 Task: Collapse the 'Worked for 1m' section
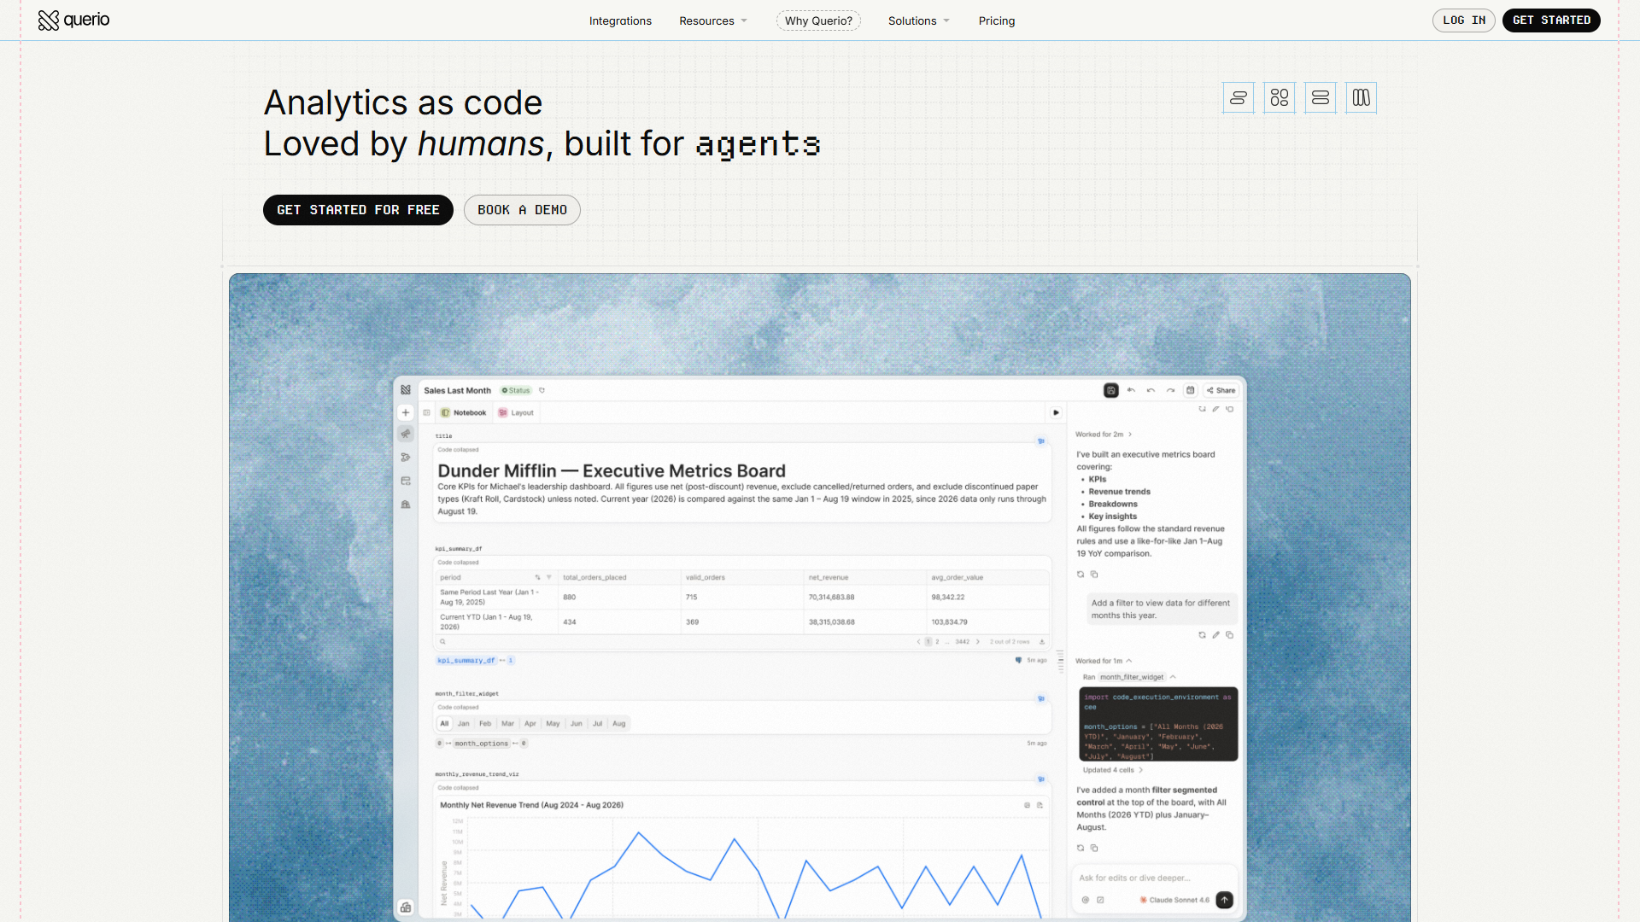coord(1104,661)
